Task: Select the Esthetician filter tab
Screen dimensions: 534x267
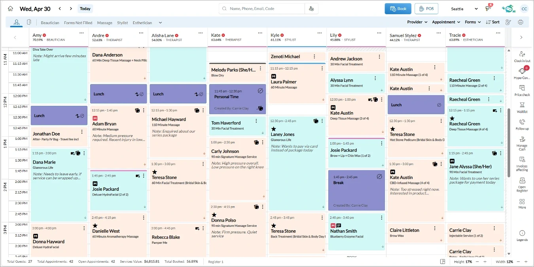Action: click(x=142, y=23)
